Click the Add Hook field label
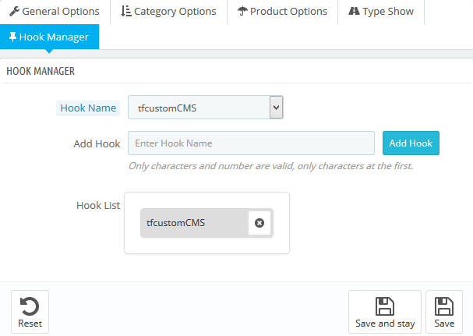The width and height of the screenshot is (473, 336). (x=97, y=143)
